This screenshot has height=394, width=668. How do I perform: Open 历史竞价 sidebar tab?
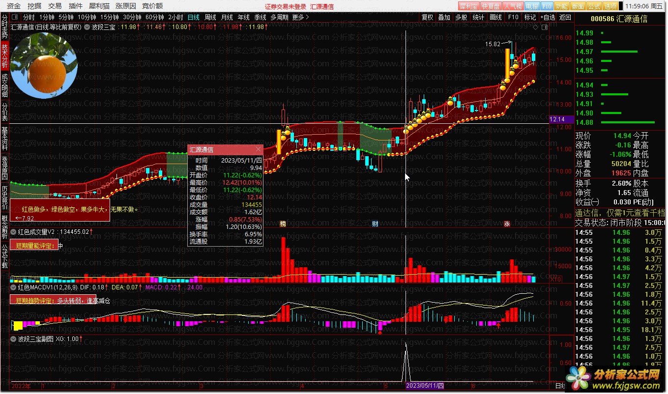tap(4, 197)
